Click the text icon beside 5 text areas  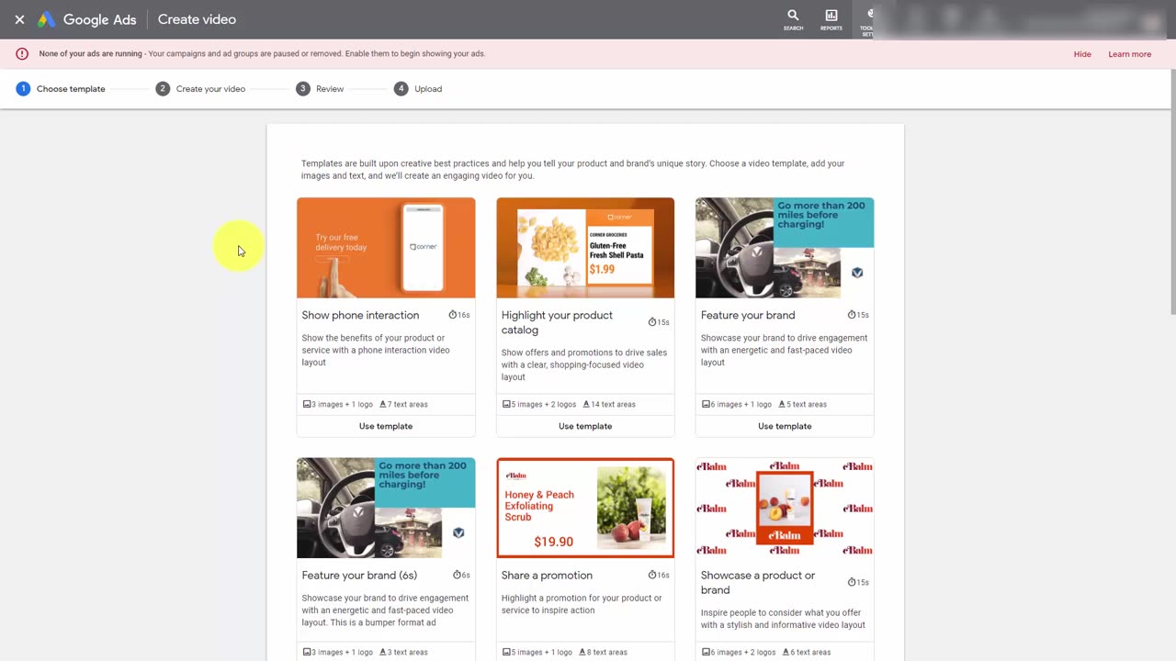[x=782, y=404]
